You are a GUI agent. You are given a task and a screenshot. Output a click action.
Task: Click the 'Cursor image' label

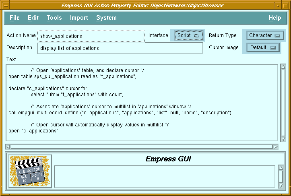[x=224, y=47]
